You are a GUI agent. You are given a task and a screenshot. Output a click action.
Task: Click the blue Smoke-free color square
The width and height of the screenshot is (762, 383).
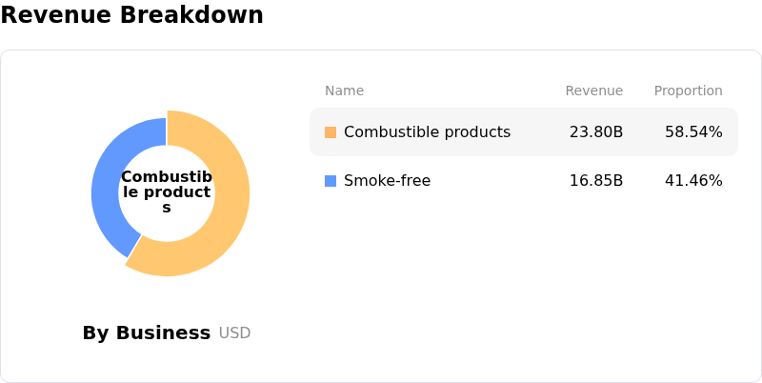coord(331,181)
